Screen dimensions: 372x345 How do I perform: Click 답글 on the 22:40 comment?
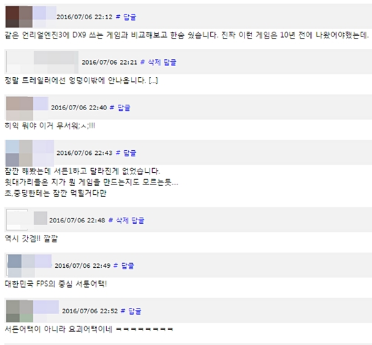(124, 107)
